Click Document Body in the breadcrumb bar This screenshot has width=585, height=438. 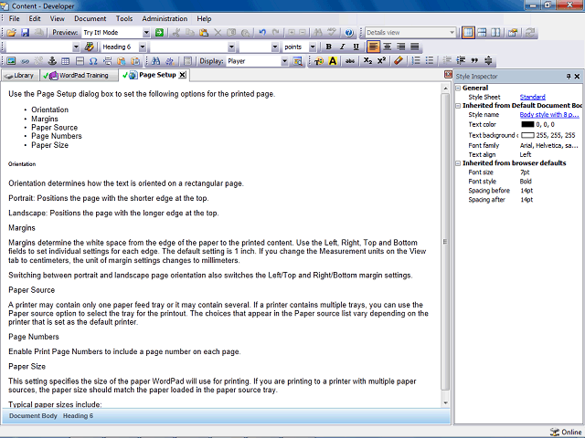point(33,416)
